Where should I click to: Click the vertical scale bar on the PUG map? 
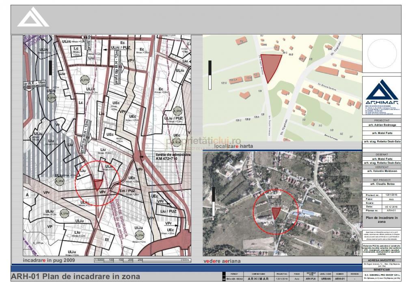click(50, 75)
